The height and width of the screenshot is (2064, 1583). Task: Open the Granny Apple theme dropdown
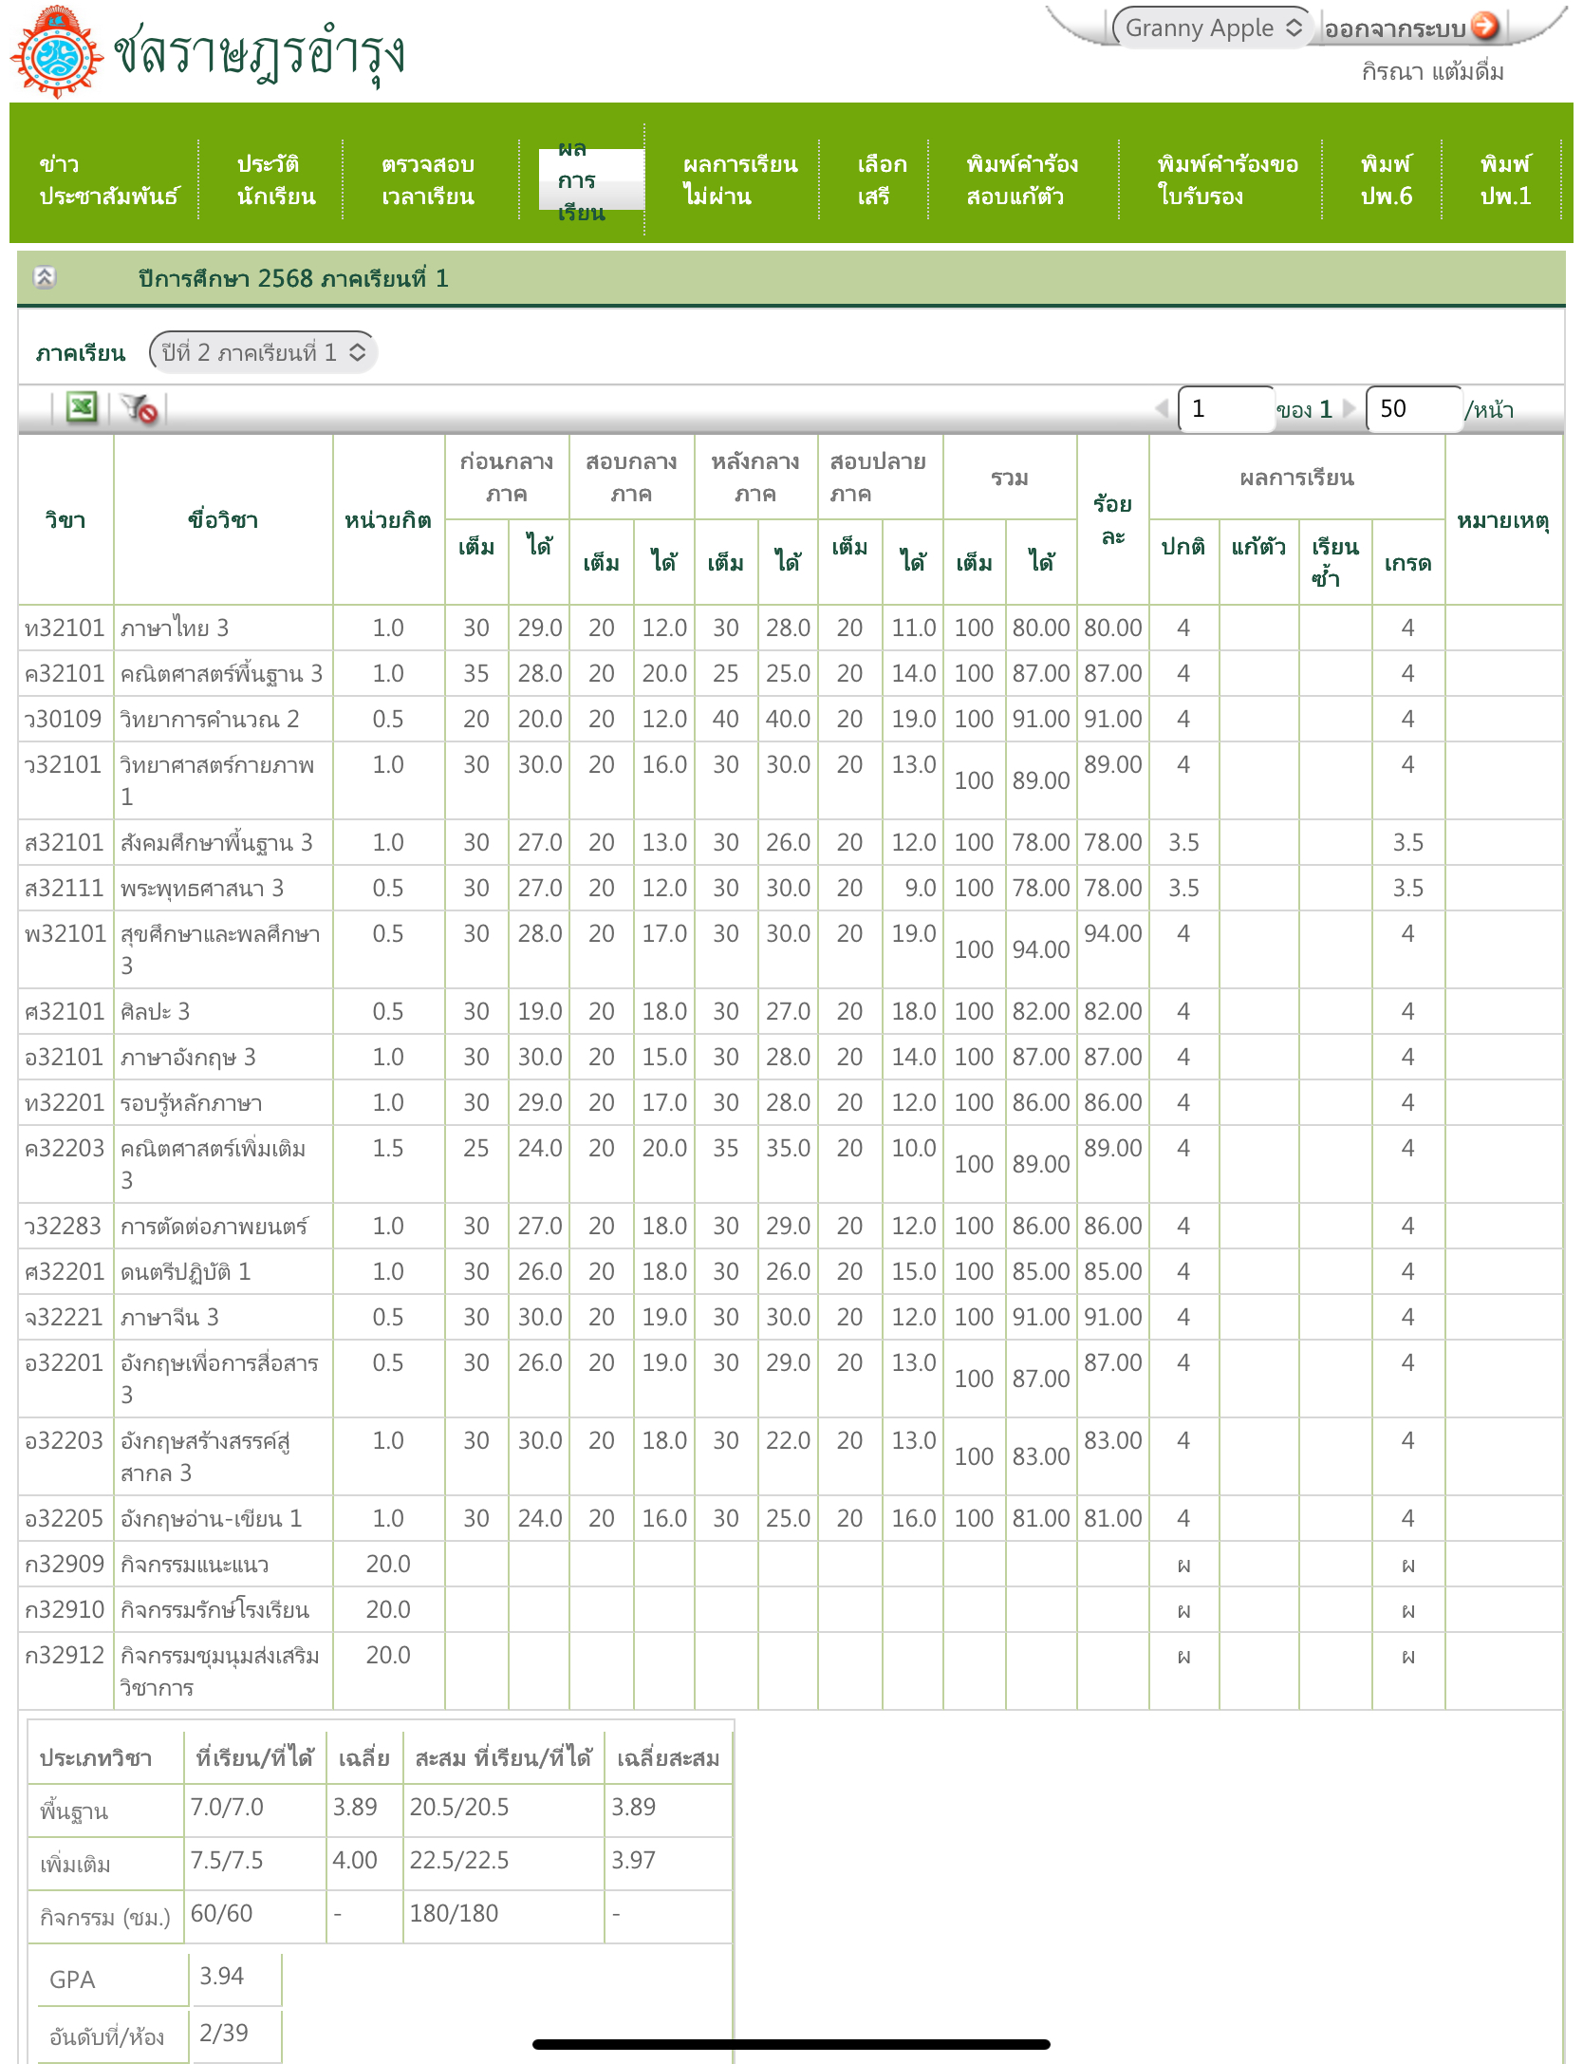(1212, 28)
